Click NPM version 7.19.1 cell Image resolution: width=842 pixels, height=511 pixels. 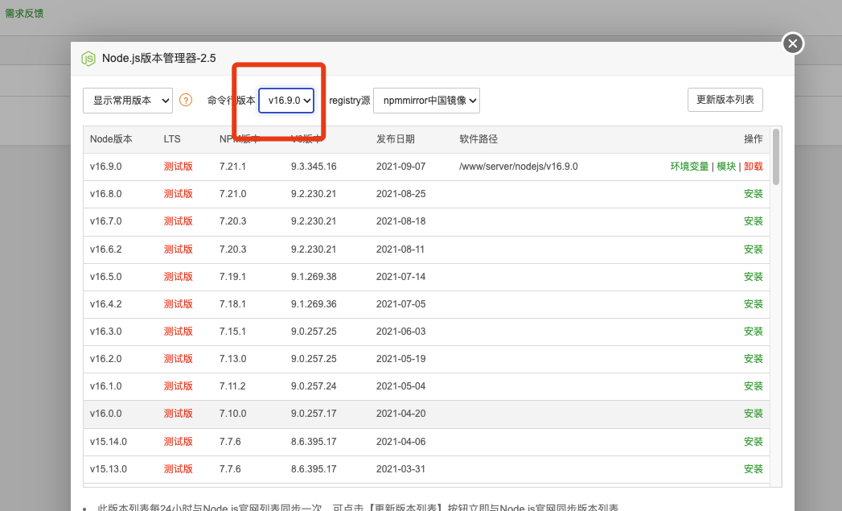click(x=232, y=277)
